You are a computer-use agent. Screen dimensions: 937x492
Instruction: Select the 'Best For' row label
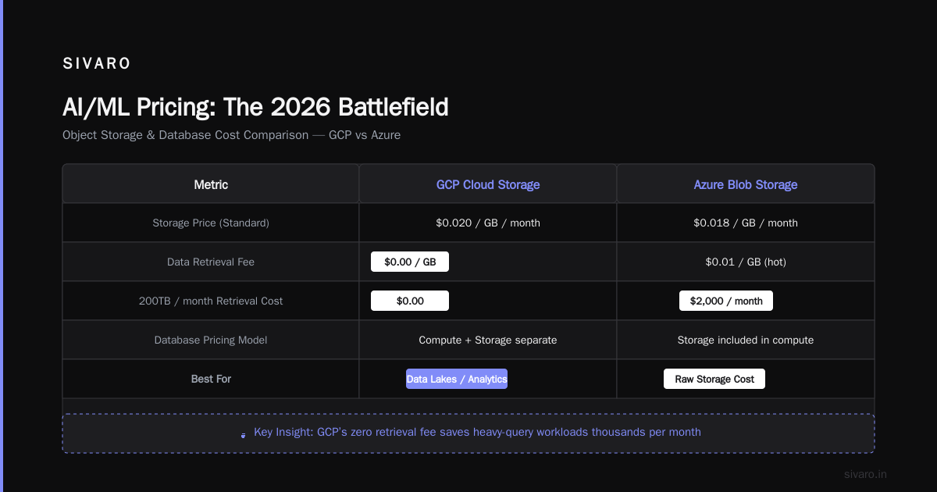pos(211,380)
